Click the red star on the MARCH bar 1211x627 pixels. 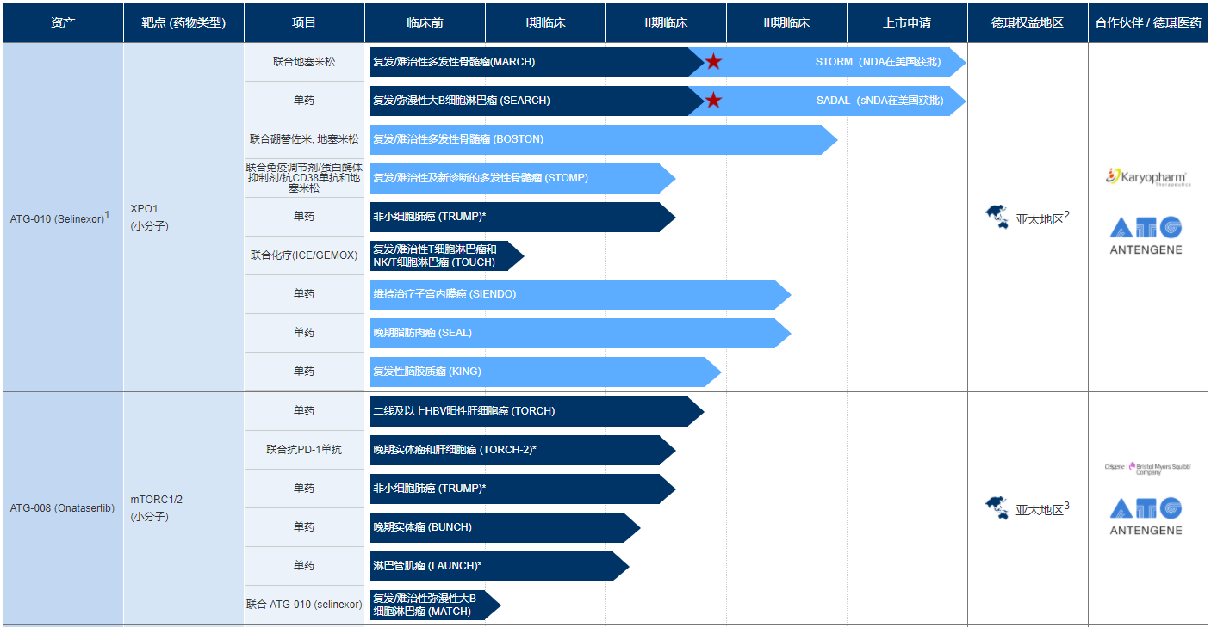point(713,62)
